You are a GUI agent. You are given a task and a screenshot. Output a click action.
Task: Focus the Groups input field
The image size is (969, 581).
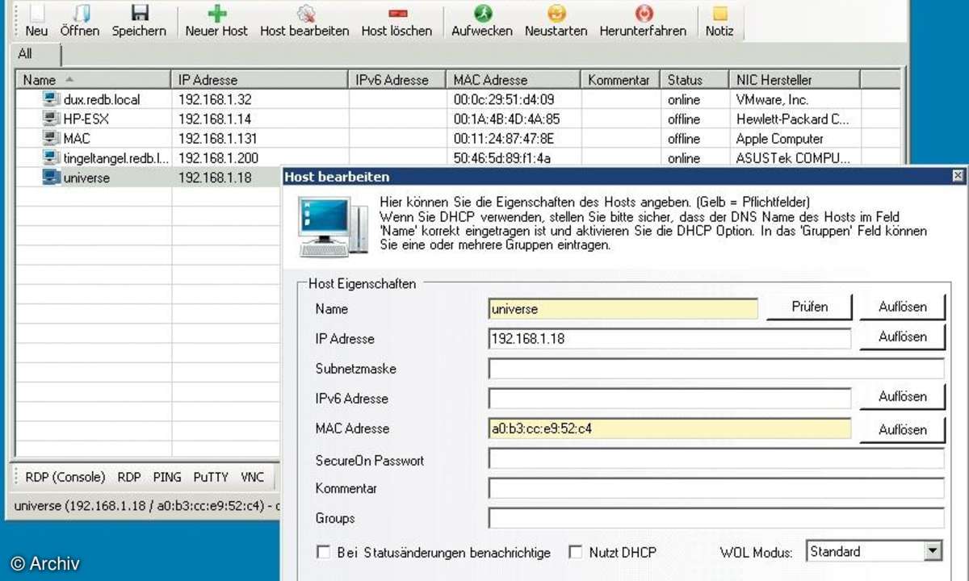716,518
